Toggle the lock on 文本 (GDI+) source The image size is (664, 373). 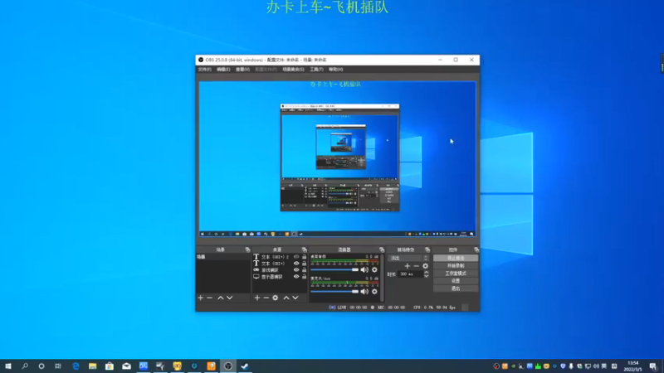pyautogui.click(x=304, y=263)
